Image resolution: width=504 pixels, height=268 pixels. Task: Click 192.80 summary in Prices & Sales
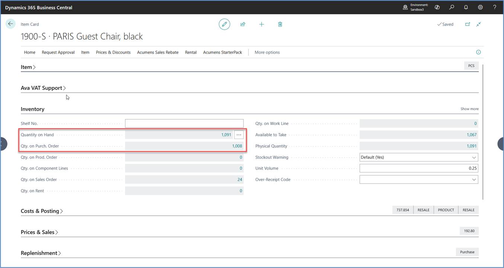click(469, 231)
